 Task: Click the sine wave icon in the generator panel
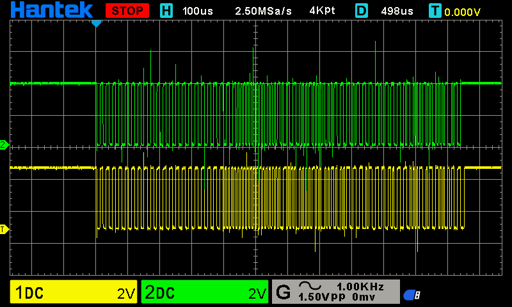310,286
